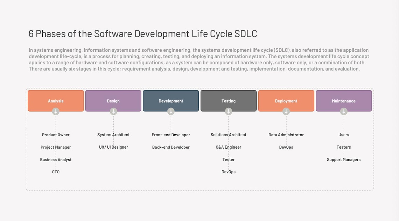Click the Development phase box
399x221 pixels.
coord(171,101)
